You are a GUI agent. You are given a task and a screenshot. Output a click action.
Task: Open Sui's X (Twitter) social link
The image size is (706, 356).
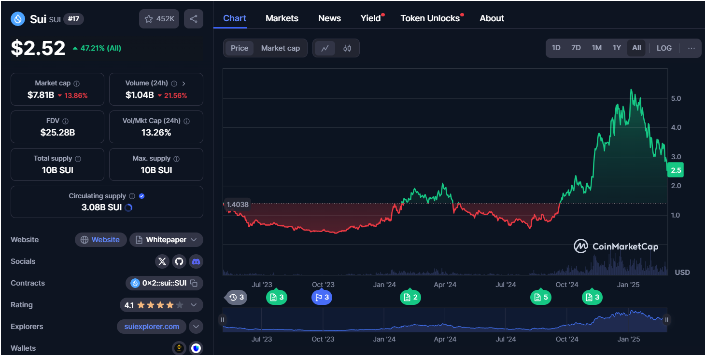click(x=162, y=261)
